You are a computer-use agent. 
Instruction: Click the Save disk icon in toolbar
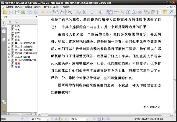11,12
